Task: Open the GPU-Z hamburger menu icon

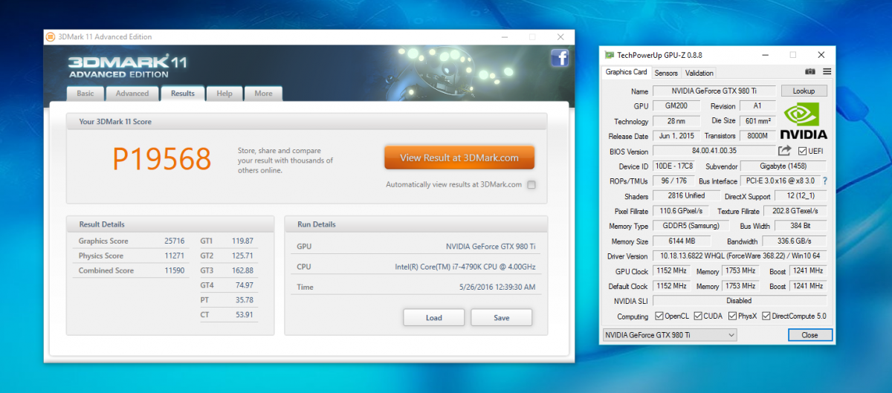Action: (x=827, y=72)
